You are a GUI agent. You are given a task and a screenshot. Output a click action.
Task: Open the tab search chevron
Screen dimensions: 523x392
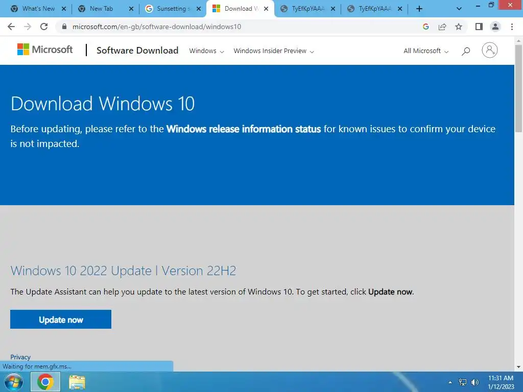pyautogui.click(x=459, y=9)
